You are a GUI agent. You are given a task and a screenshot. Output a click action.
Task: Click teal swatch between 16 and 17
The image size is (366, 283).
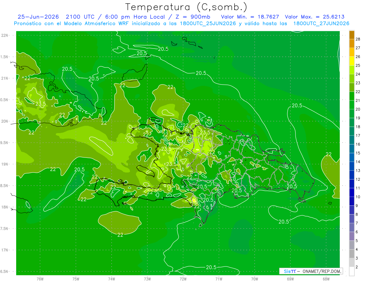pyautogui.click(x=352, y=140)
